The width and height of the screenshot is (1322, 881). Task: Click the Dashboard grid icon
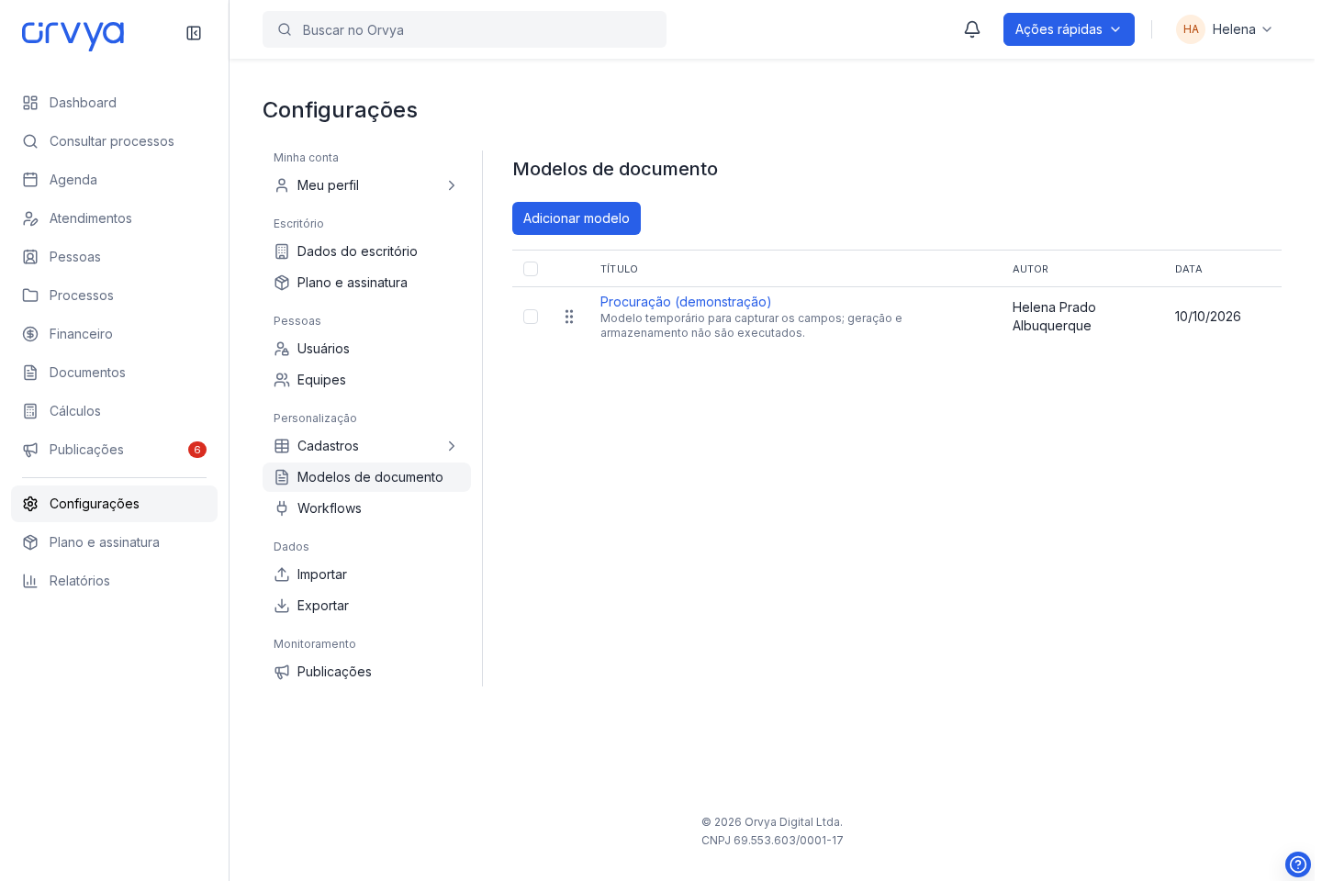pyautogui.click(x=30, y=103)
